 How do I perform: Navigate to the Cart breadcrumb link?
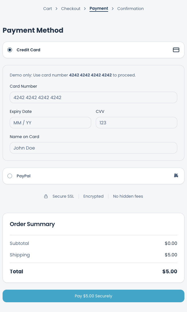[47, 8]
